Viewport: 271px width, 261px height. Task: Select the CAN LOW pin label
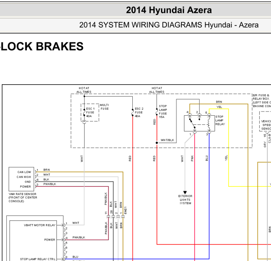(24, 172)
